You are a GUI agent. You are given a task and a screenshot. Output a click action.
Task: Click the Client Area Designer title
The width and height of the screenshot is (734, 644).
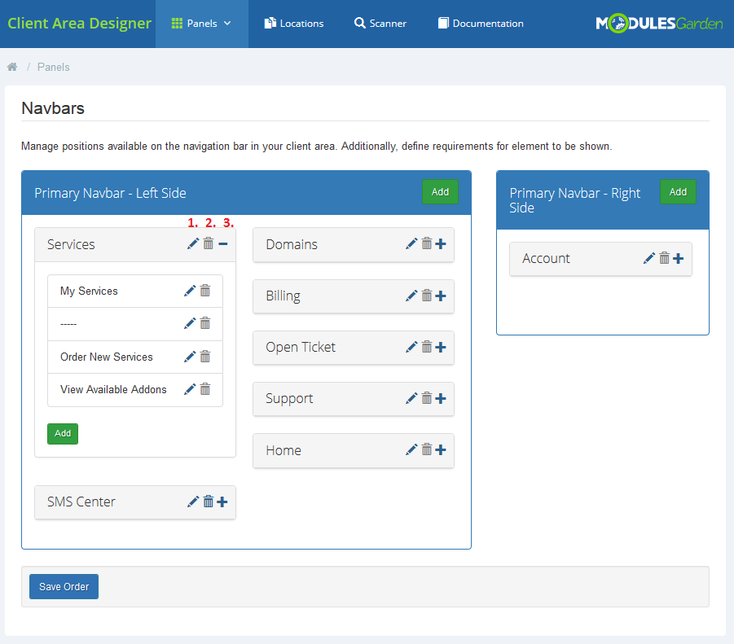click(79, 24)
